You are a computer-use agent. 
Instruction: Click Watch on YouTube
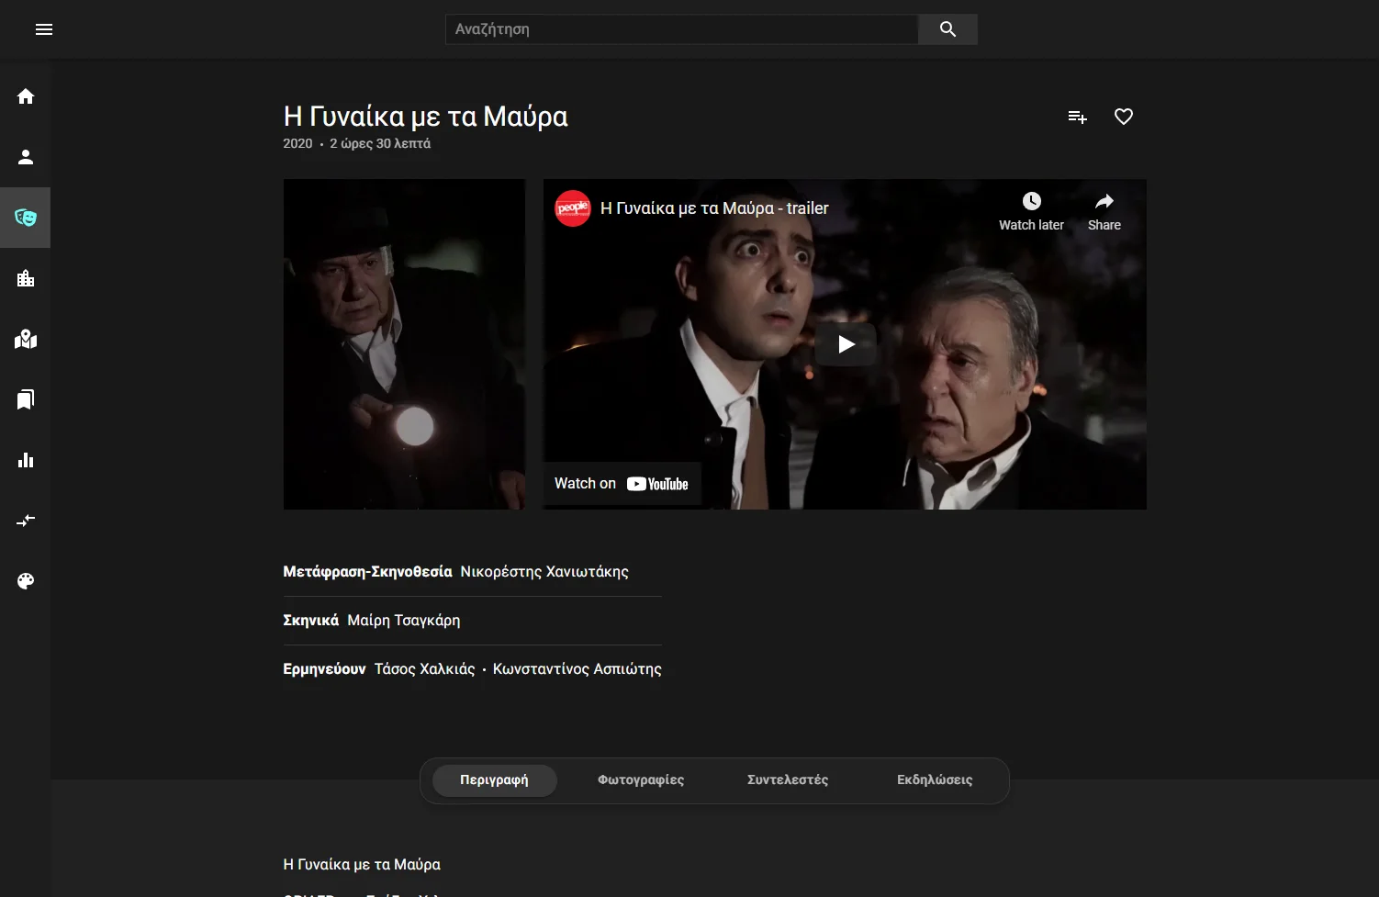click(x=622, y=484)
